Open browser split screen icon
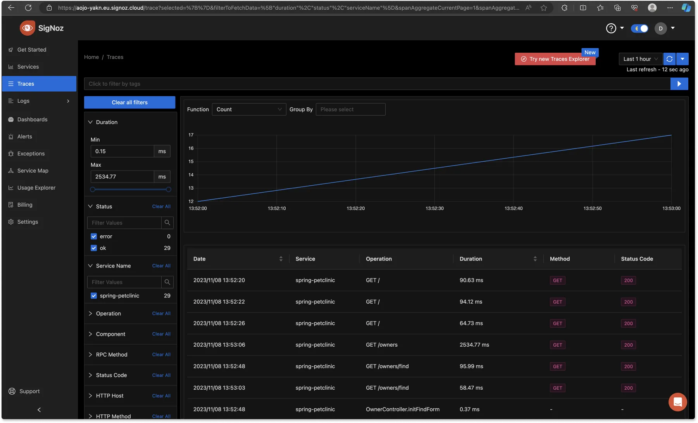 pyautogui.click(x=583, y=7)
